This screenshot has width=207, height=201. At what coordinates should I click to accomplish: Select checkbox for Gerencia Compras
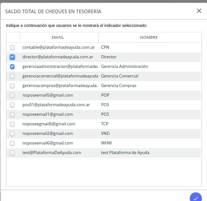point(12,86)
